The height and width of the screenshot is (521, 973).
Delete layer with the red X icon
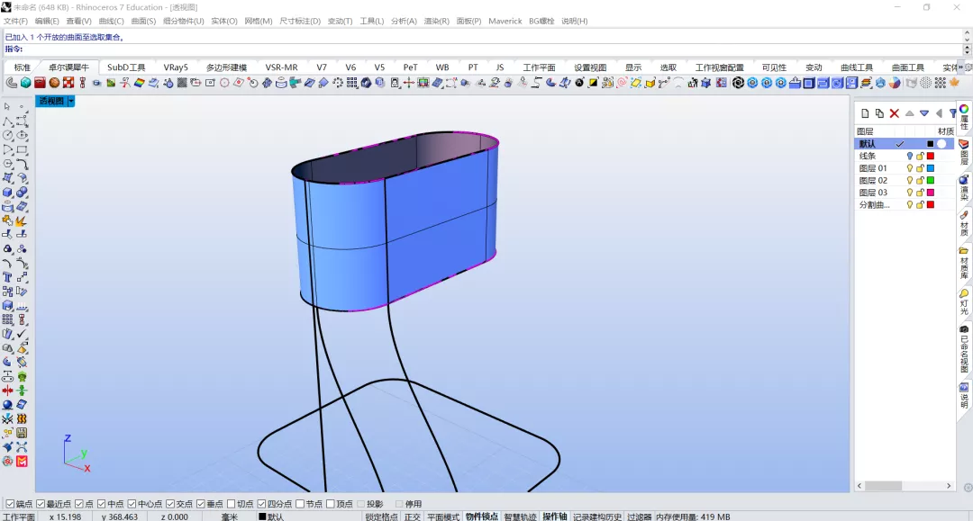point(895,113)
